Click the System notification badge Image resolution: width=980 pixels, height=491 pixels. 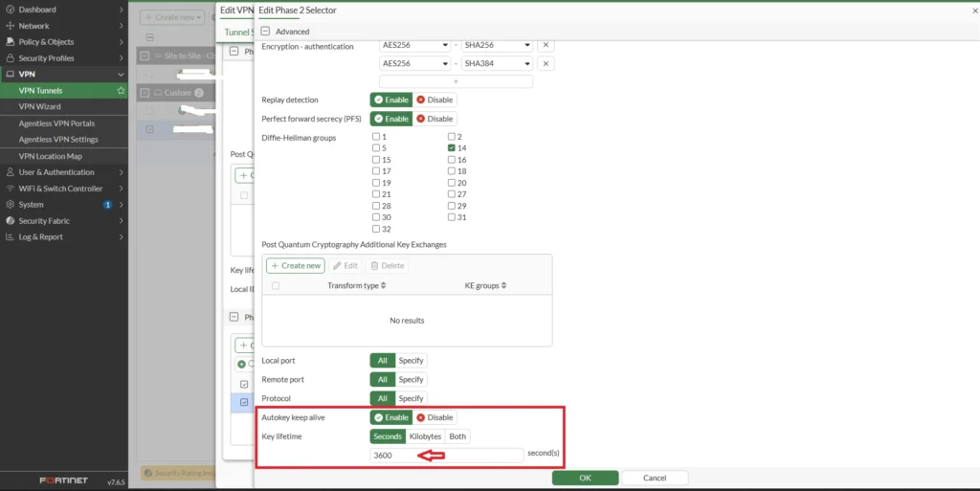tap(107, 205)
